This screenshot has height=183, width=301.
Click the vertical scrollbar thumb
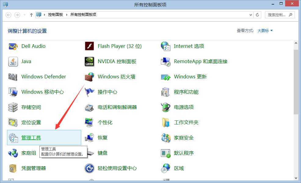tap(296, 82)
